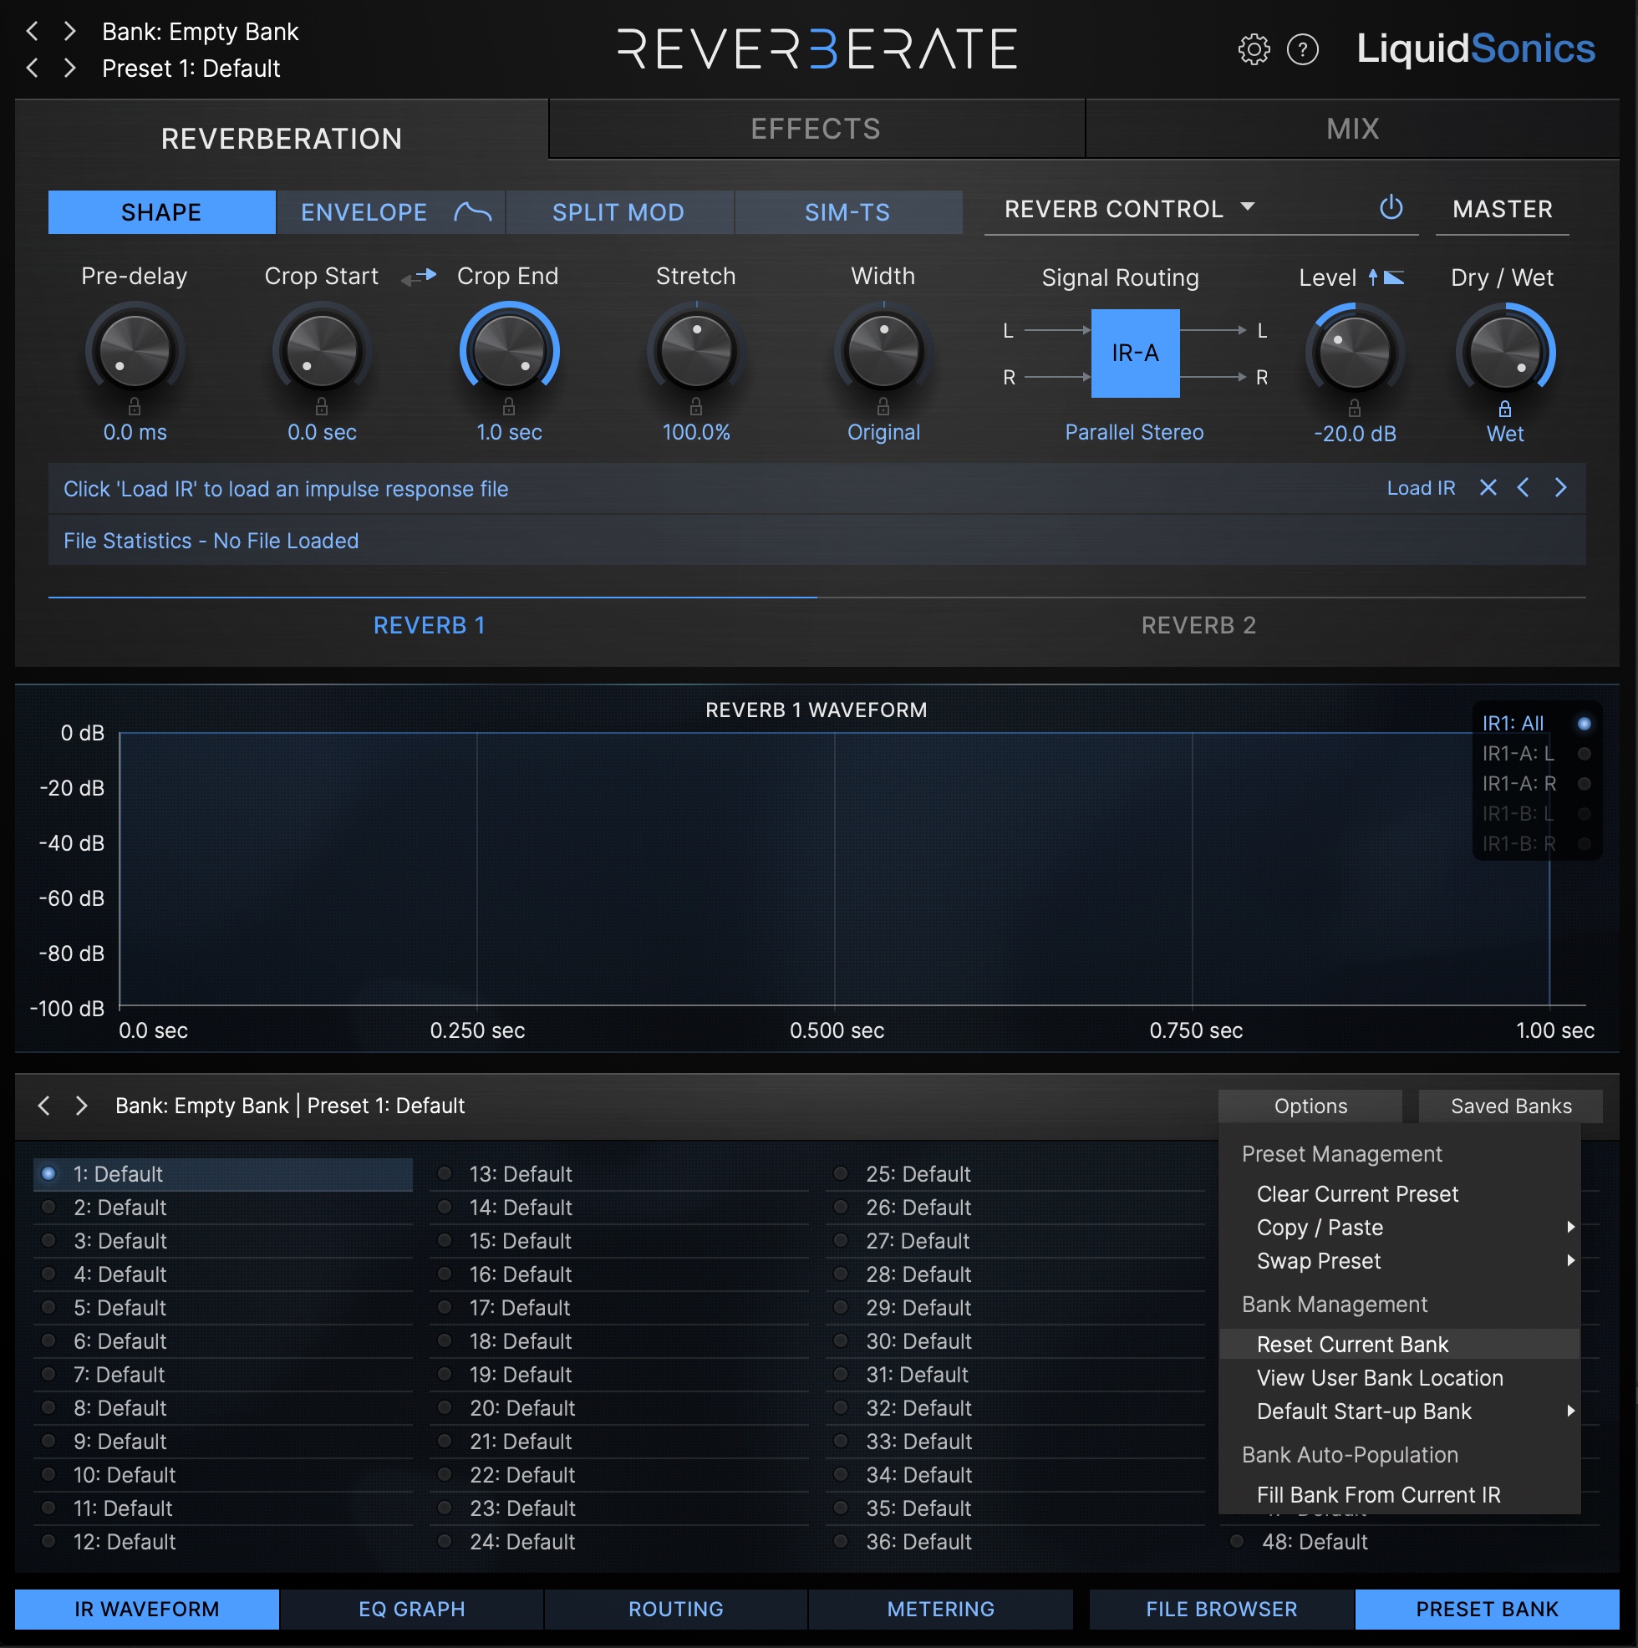The image size is (1638, 1648).
Task: Open the SIM-TS sub-tab
Action: (x=848, y=212)
